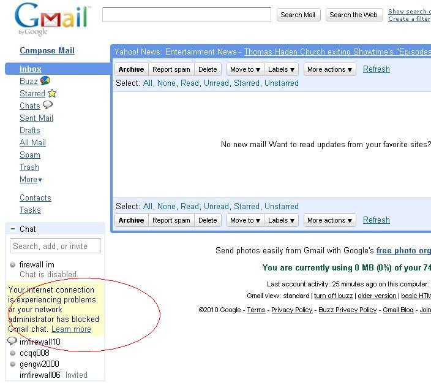Click the gray status dot beside firewall im
The width and height of the screenshot is (431, 387).
point(12,265)
